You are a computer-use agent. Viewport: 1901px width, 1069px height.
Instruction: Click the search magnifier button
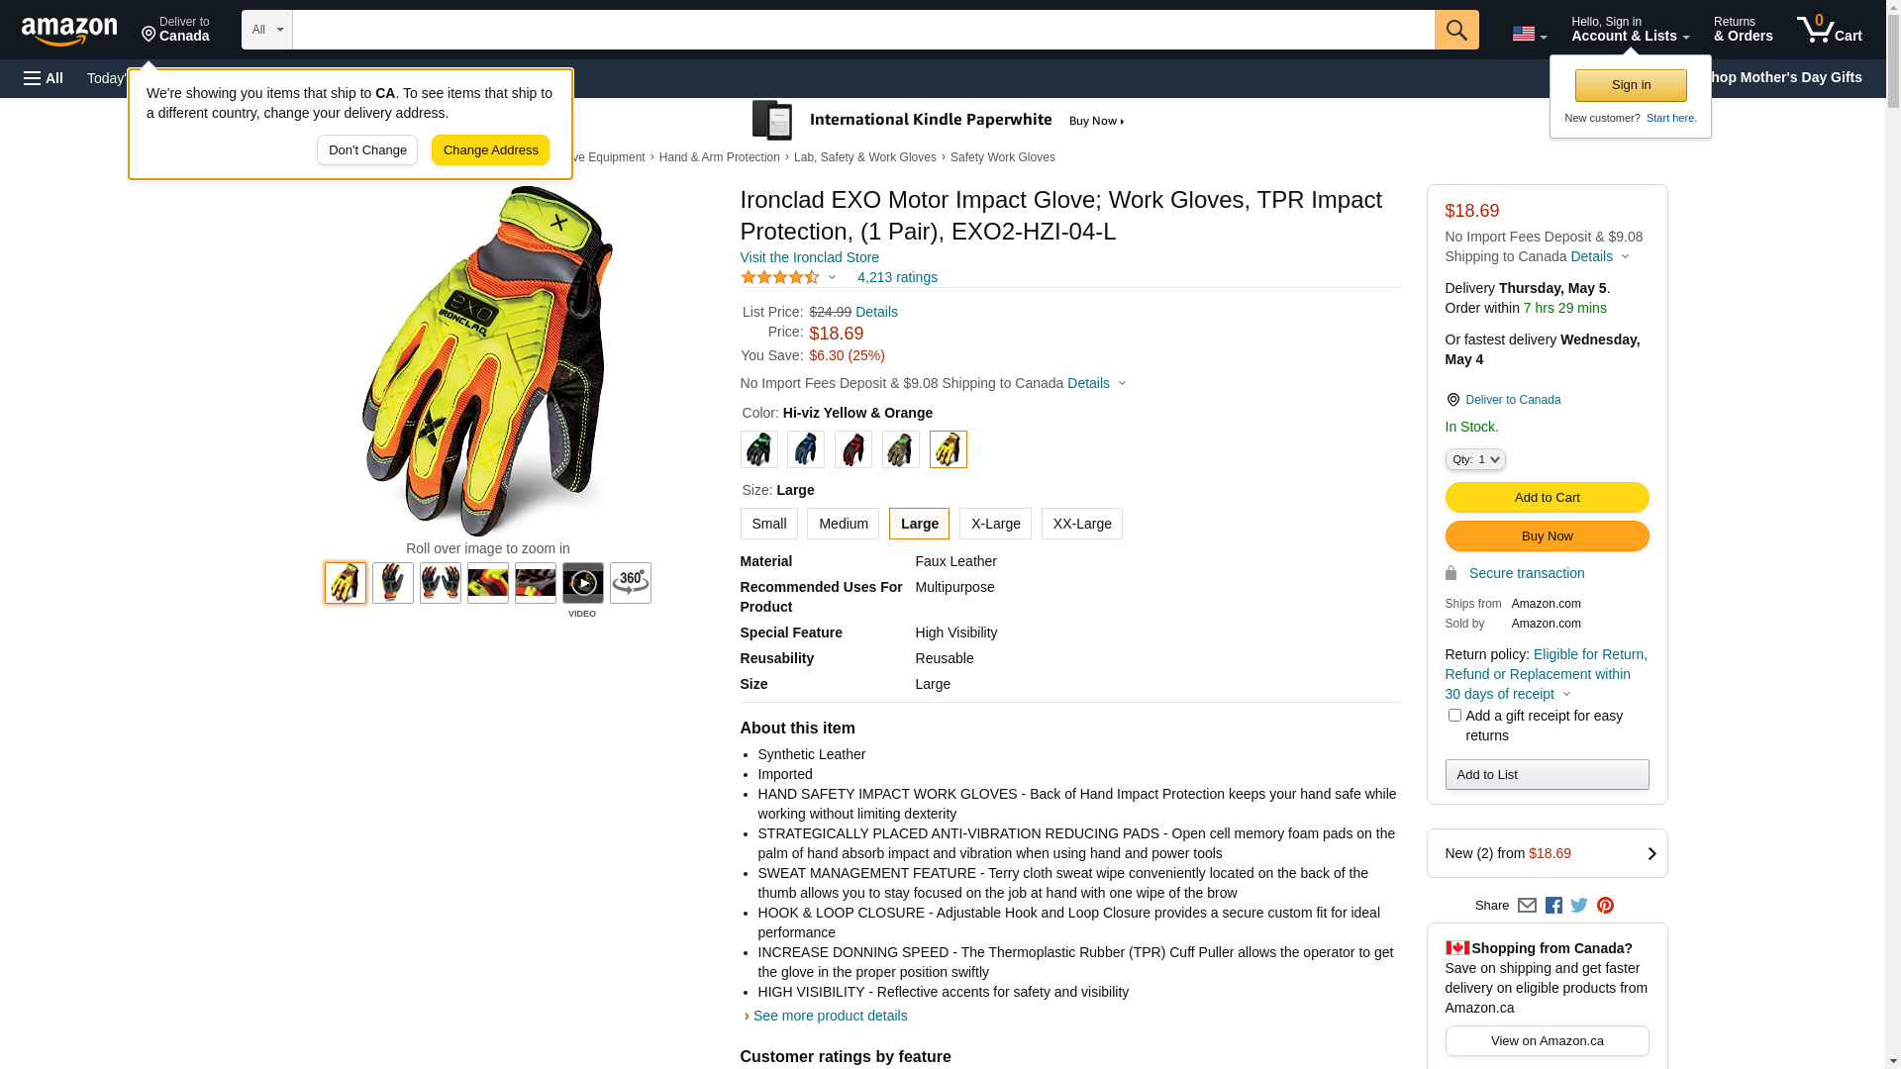pos(1456,30)
